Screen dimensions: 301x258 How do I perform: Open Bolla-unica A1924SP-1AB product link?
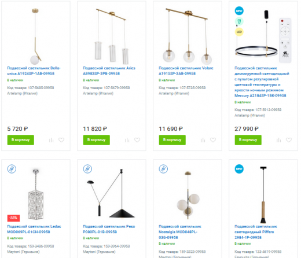pyautogui.click(x=34, y=71)
